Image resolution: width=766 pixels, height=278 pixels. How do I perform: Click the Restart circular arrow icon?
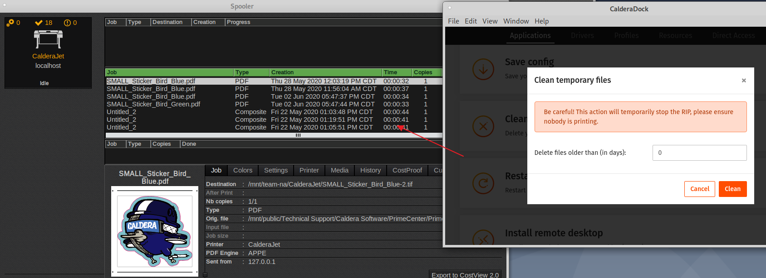(x=483, y=183)
